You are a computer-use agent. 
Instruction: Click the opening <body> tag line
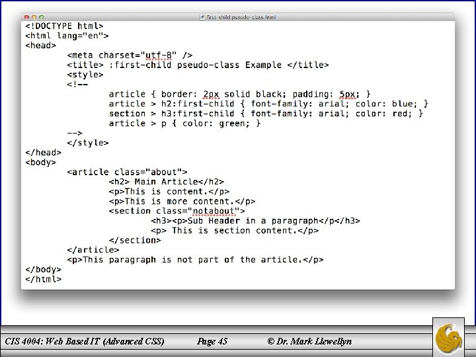click(x=41, y=162)
